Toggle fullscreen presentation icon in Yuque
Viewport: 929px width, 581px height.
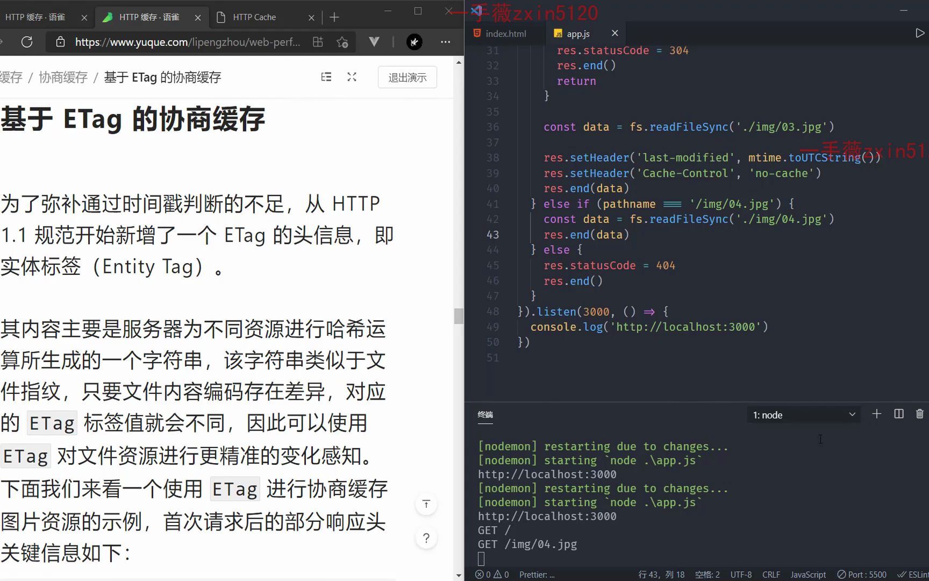[352, 77]
